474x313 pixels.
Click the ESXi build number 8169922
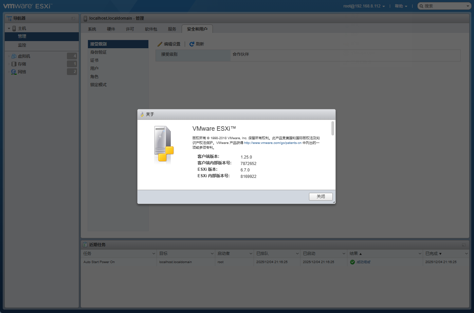[249, 177]
